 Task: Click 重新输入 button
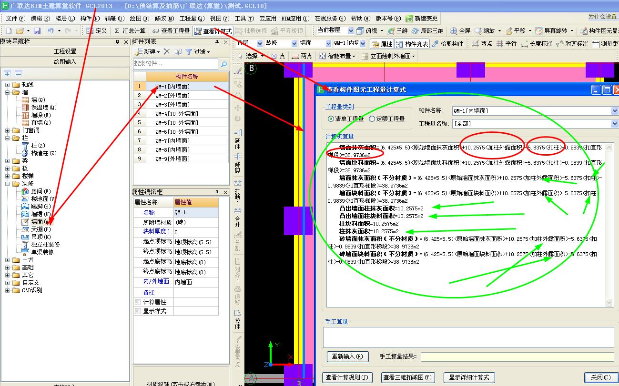pyautogui.click(x=348, y=356)
